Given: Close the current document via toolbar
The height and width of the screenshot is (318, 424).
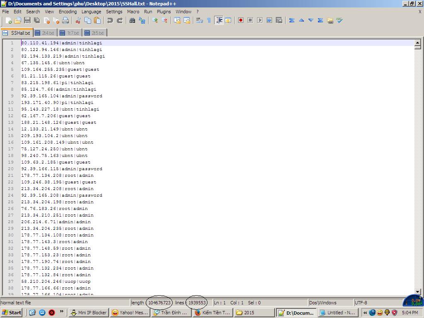Looking at the screenshot, I should [x=46, y=21].
